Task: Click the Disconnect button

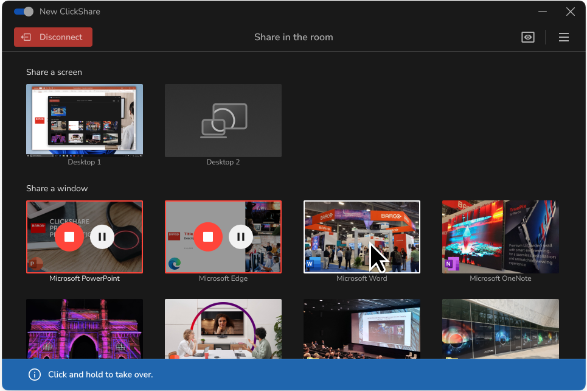Action: point(53,37)
